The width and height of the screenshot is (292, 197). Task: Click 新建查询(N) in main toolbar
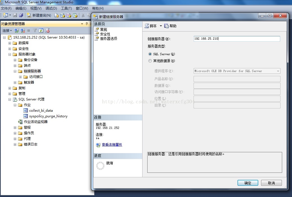[x=39, y=15]
